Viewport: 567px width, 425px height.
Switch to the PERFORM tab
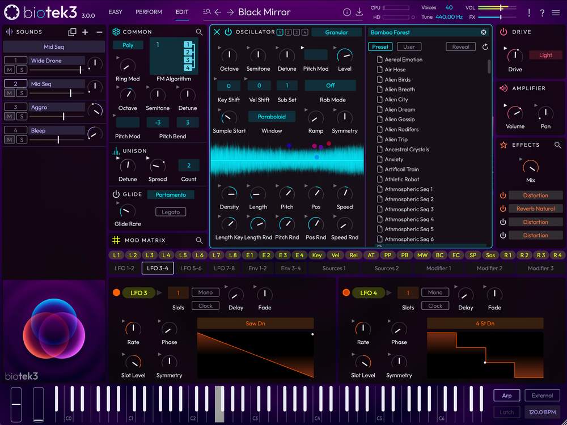tap(149, 12)
